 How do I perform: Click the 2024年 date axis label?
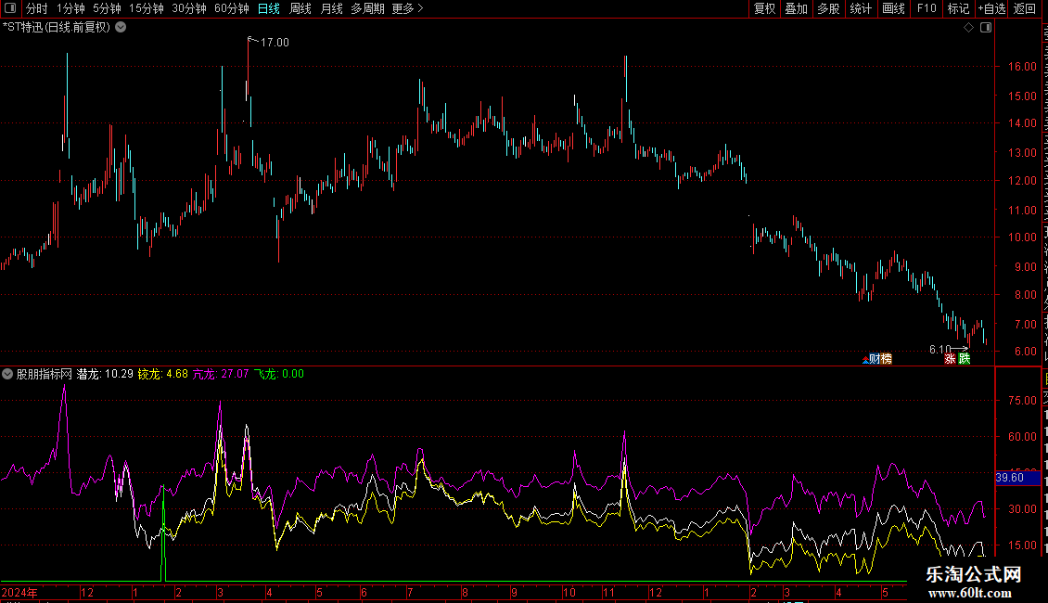19,593
